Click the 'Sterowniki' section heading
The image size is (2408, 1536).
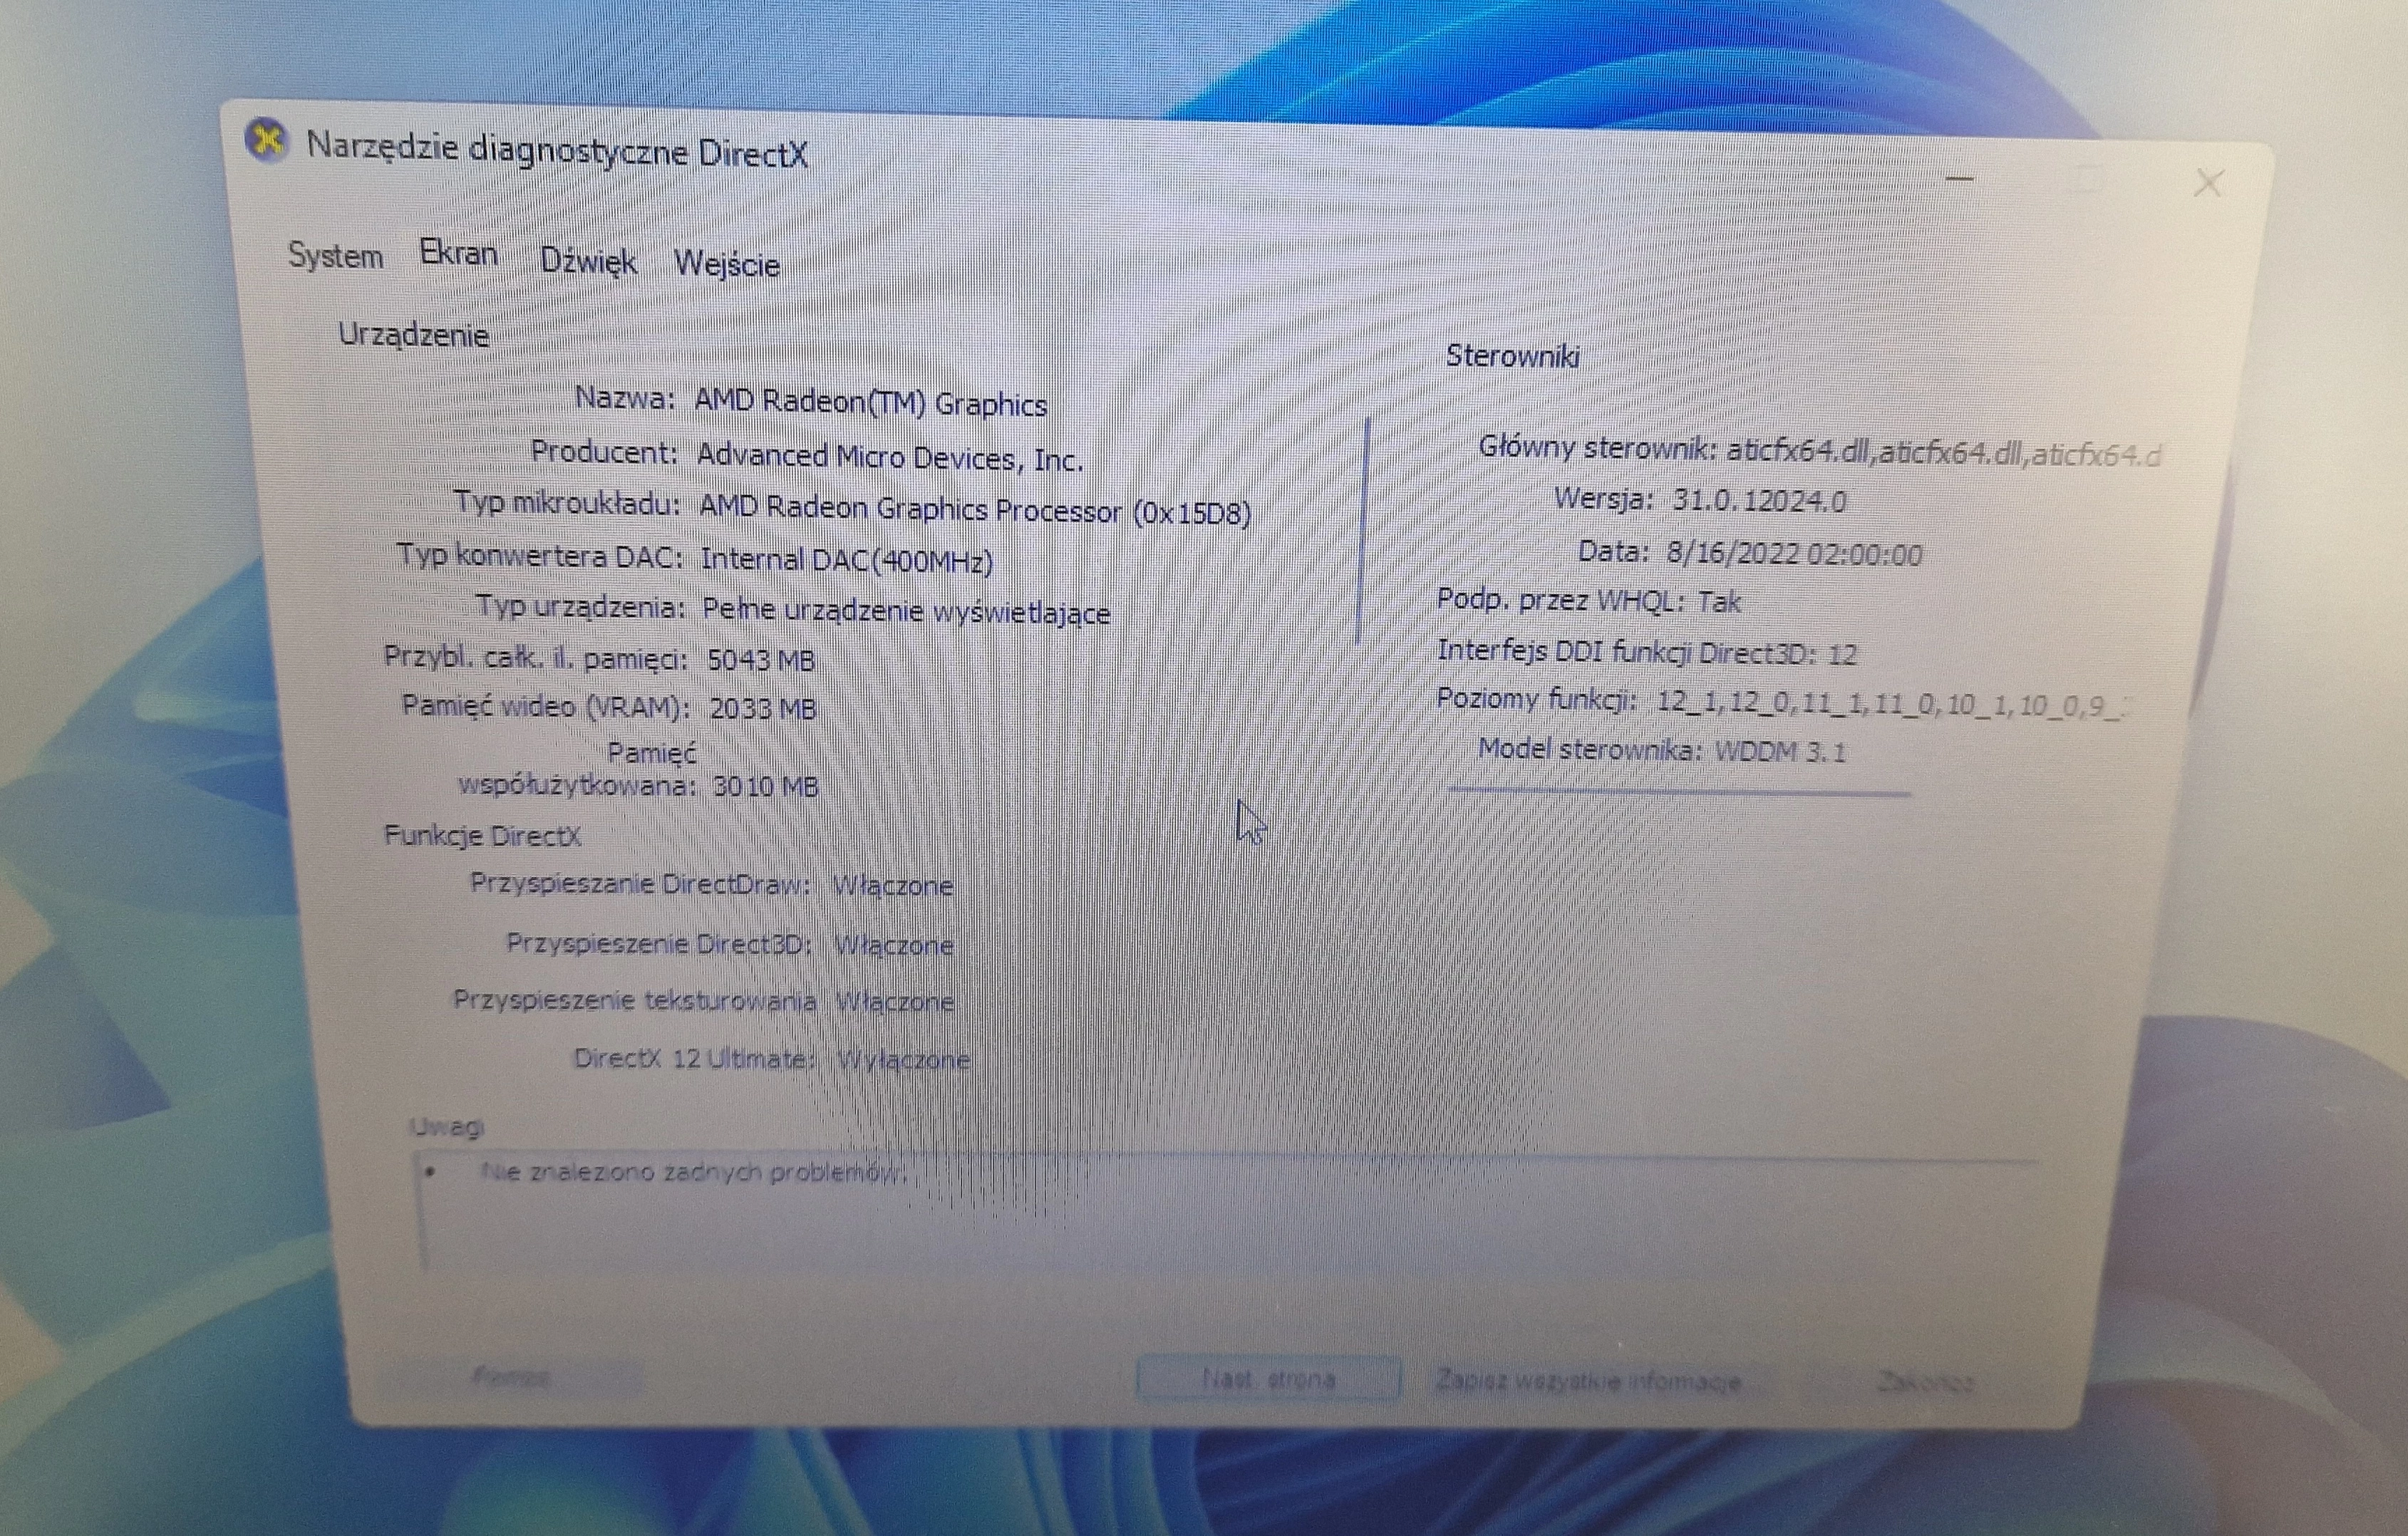(1513, 356)
